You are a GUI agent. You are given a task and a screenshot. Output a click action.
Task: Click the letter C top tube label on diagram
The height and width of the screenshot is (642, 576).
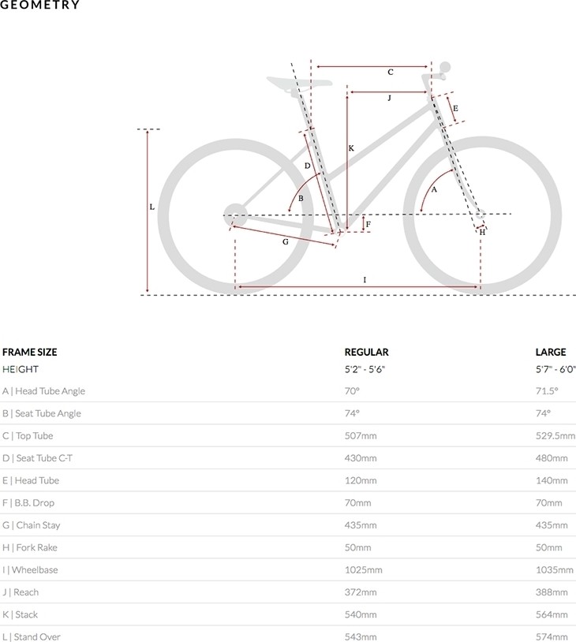[x=391, y=72]
